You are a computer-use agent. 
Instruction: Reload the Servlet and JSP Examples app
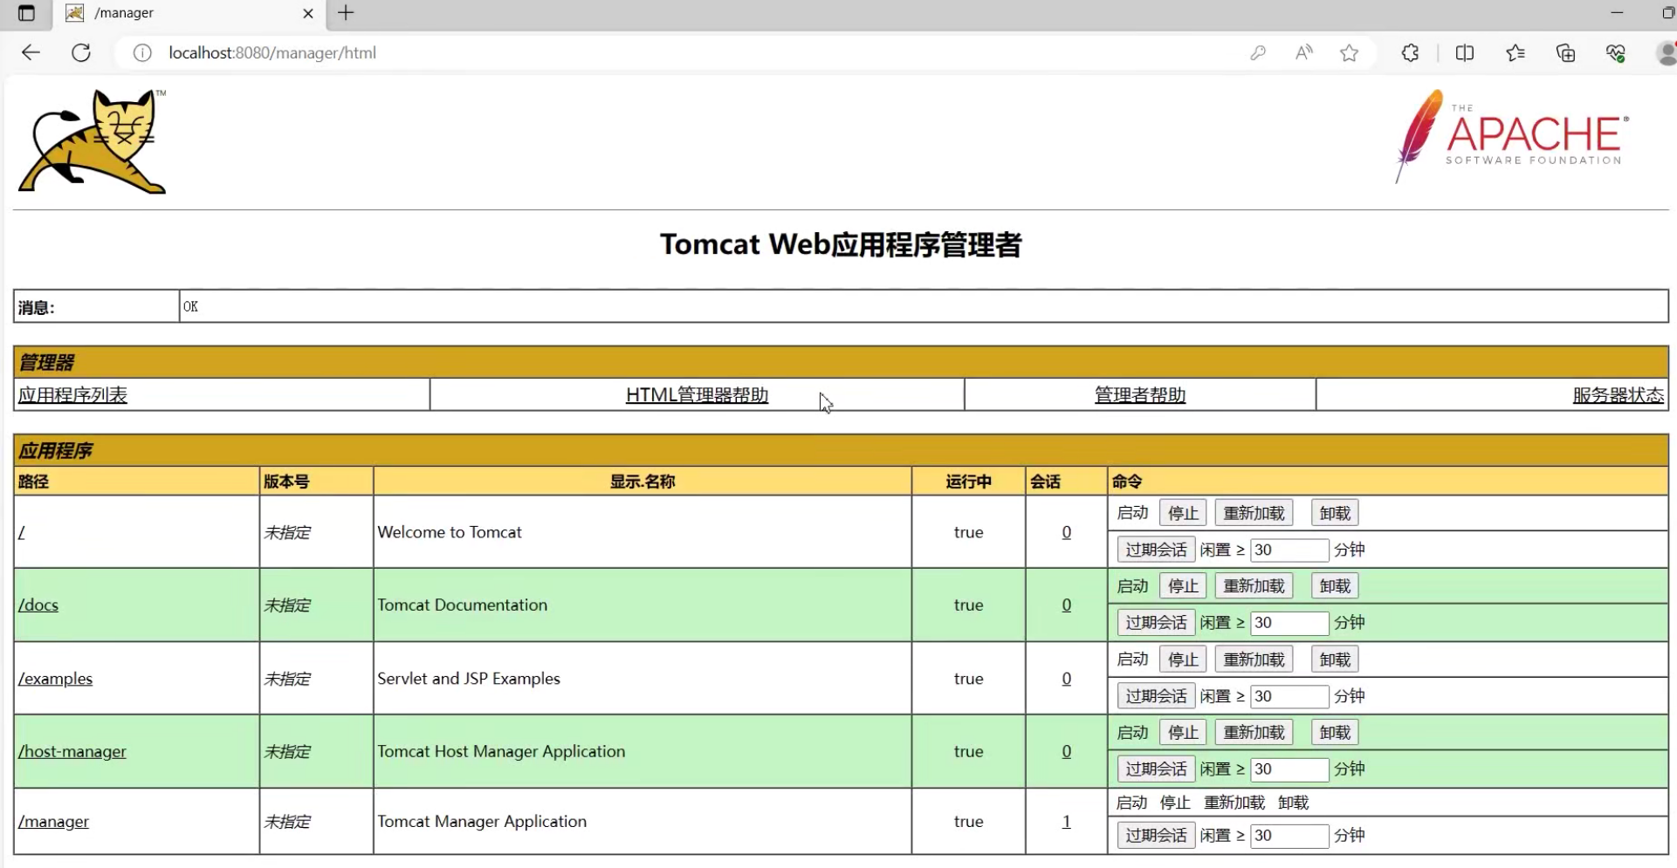pyautogui.click(x=1254, y=660)
